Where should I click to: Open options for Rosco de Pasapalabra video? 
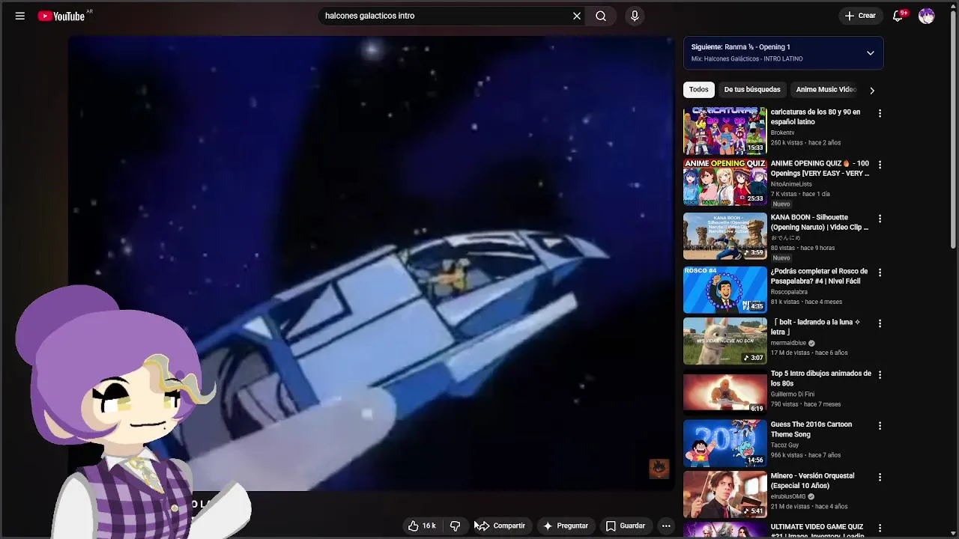880,272
